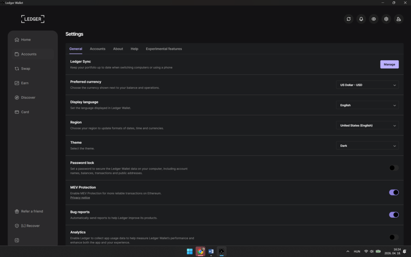Open the taskbar clock and date
This screenshot has height=257, width=411.
coord(393,251)
